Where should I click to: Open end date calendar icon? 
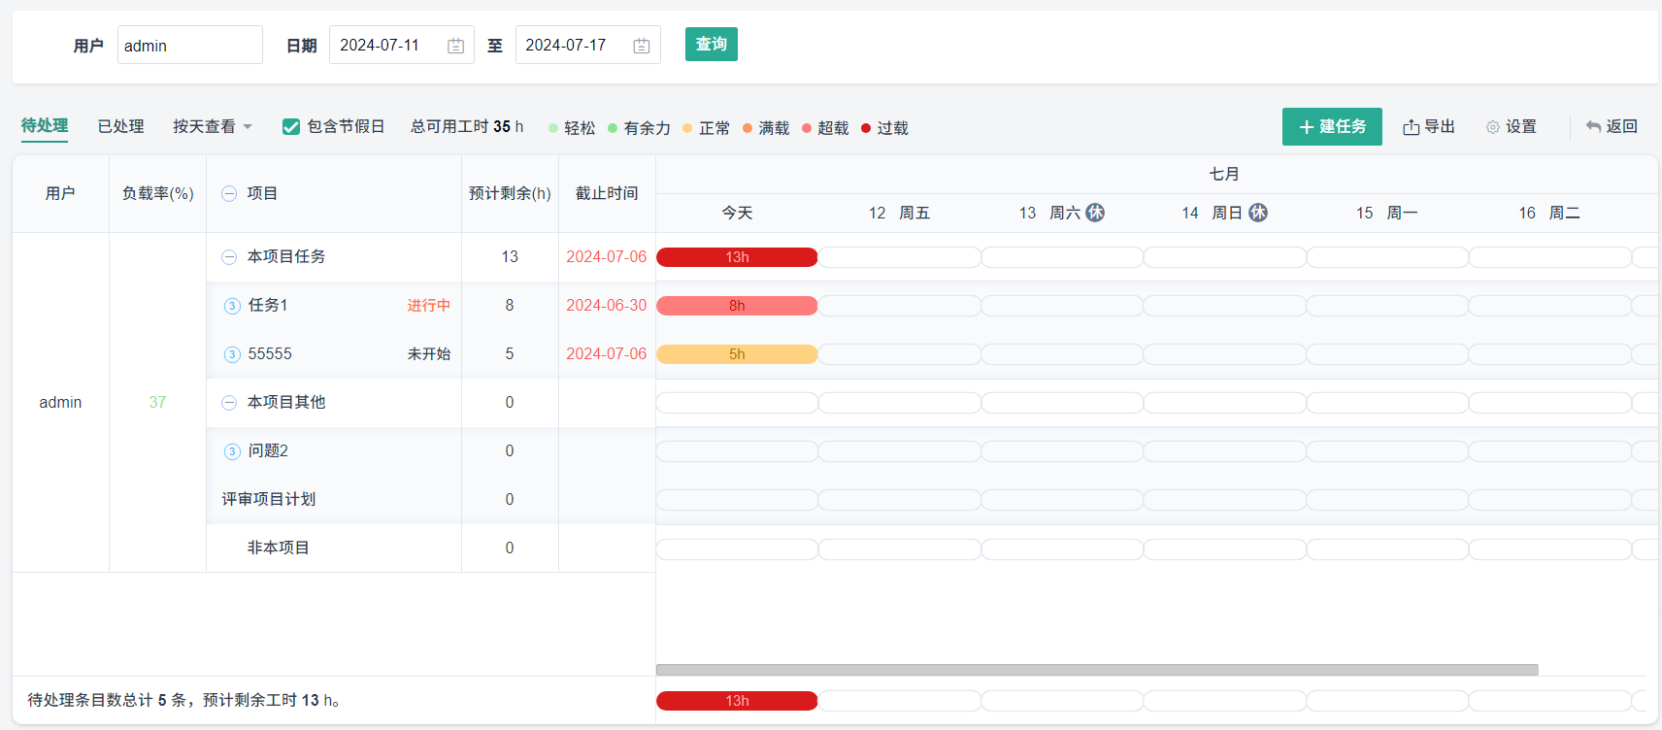pyautogui.click(x=642, y=46)
